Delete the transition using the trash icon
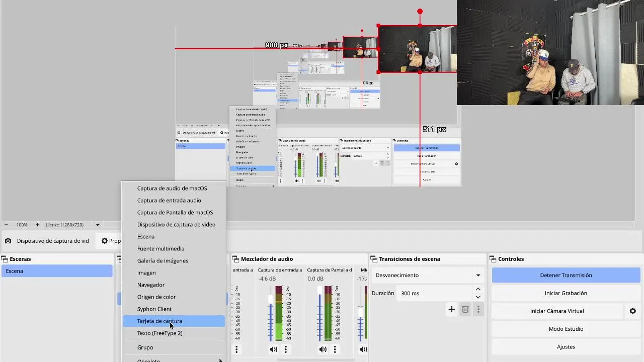Image resolution: width=644 pixels, height=362 pixels. [465, 309]
